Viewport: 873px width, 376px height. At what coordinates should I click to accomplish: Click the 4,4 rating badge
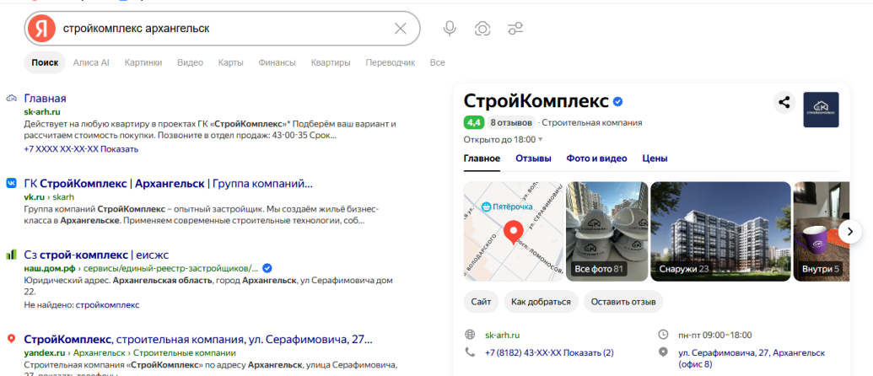(473, 122)
